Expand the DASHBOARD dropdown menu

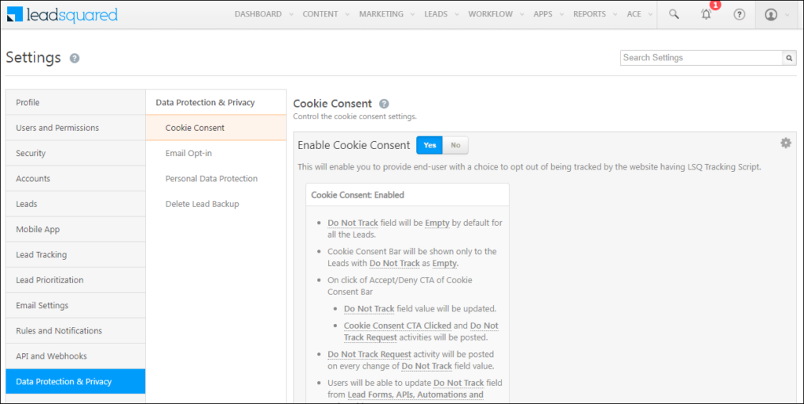(x=263, y=14)
